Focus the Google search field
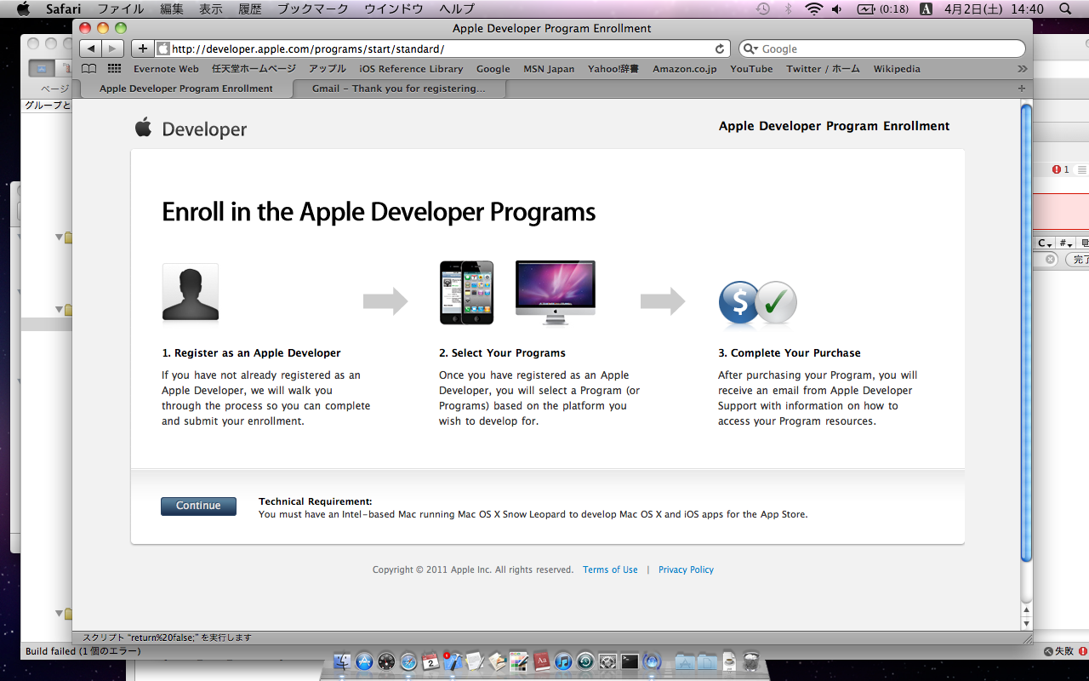This screenshot has width=1089, height=681. 882,49
